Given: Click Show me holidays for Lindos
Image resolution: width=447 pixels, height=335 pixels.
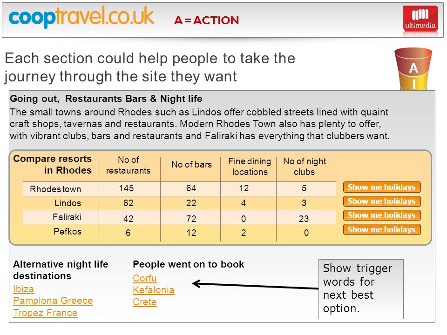Looking at the screenshot, I should pyautogui.click(x=382, y=201).
